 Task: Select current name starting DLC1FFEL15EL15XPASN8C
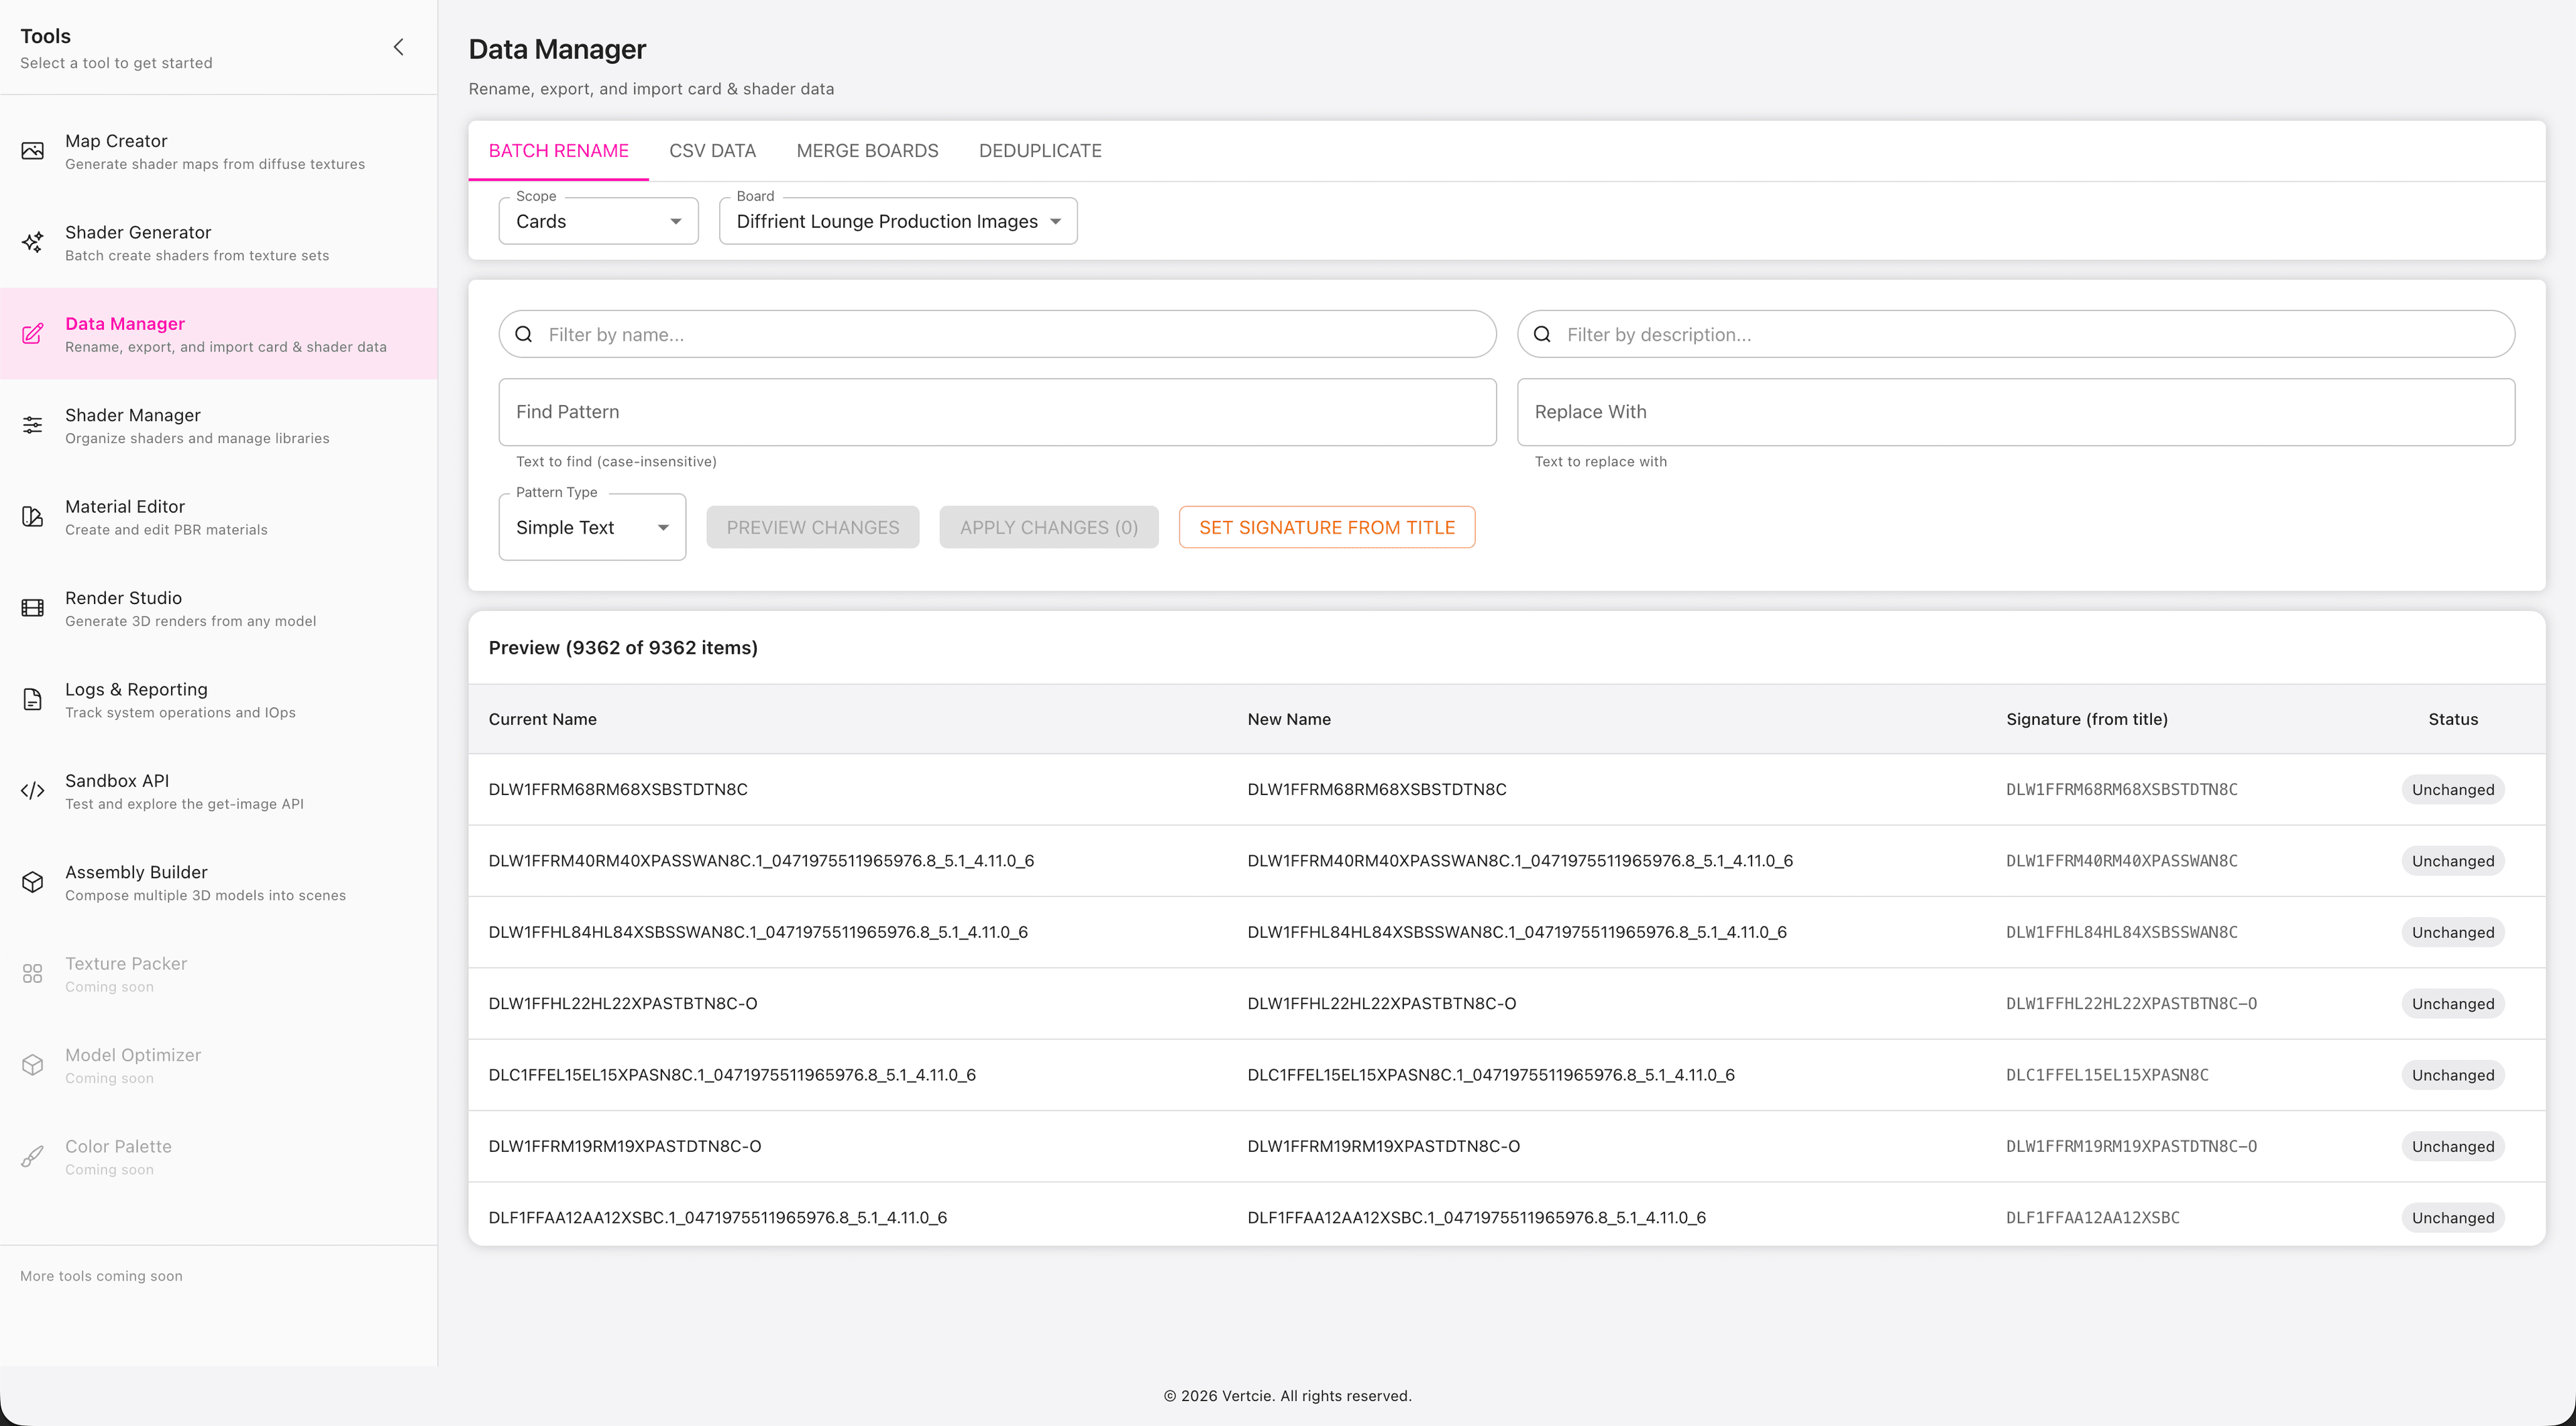pyautogui.click(x=731, y=1075)
